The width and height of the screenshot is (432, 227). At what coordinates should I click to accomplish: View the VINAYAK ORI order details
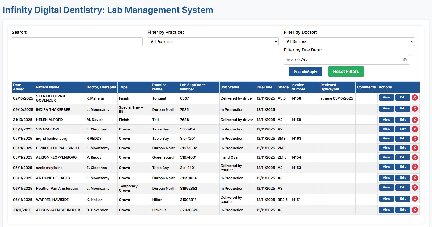(386, 129)
